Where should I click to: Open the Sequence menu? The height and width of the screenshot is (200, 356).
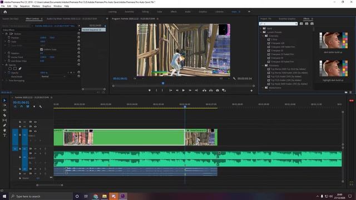click(24, 6)
